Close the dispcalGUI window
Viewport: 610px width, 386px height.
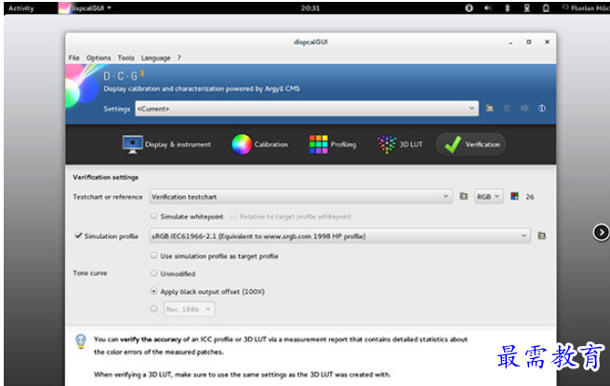[547, 42]
